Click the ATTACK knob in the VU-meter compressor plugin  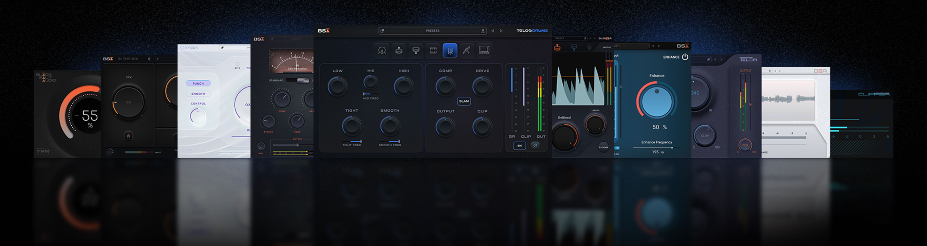(x=268, y=121)
